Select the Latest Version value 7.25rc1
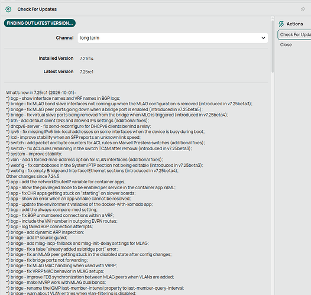The image size is (311, 295). [x=86, y=72]
